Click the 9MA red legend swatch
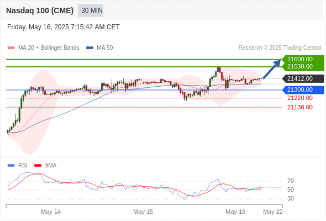This screenshot has width=326, height=221. click(38, 166)
